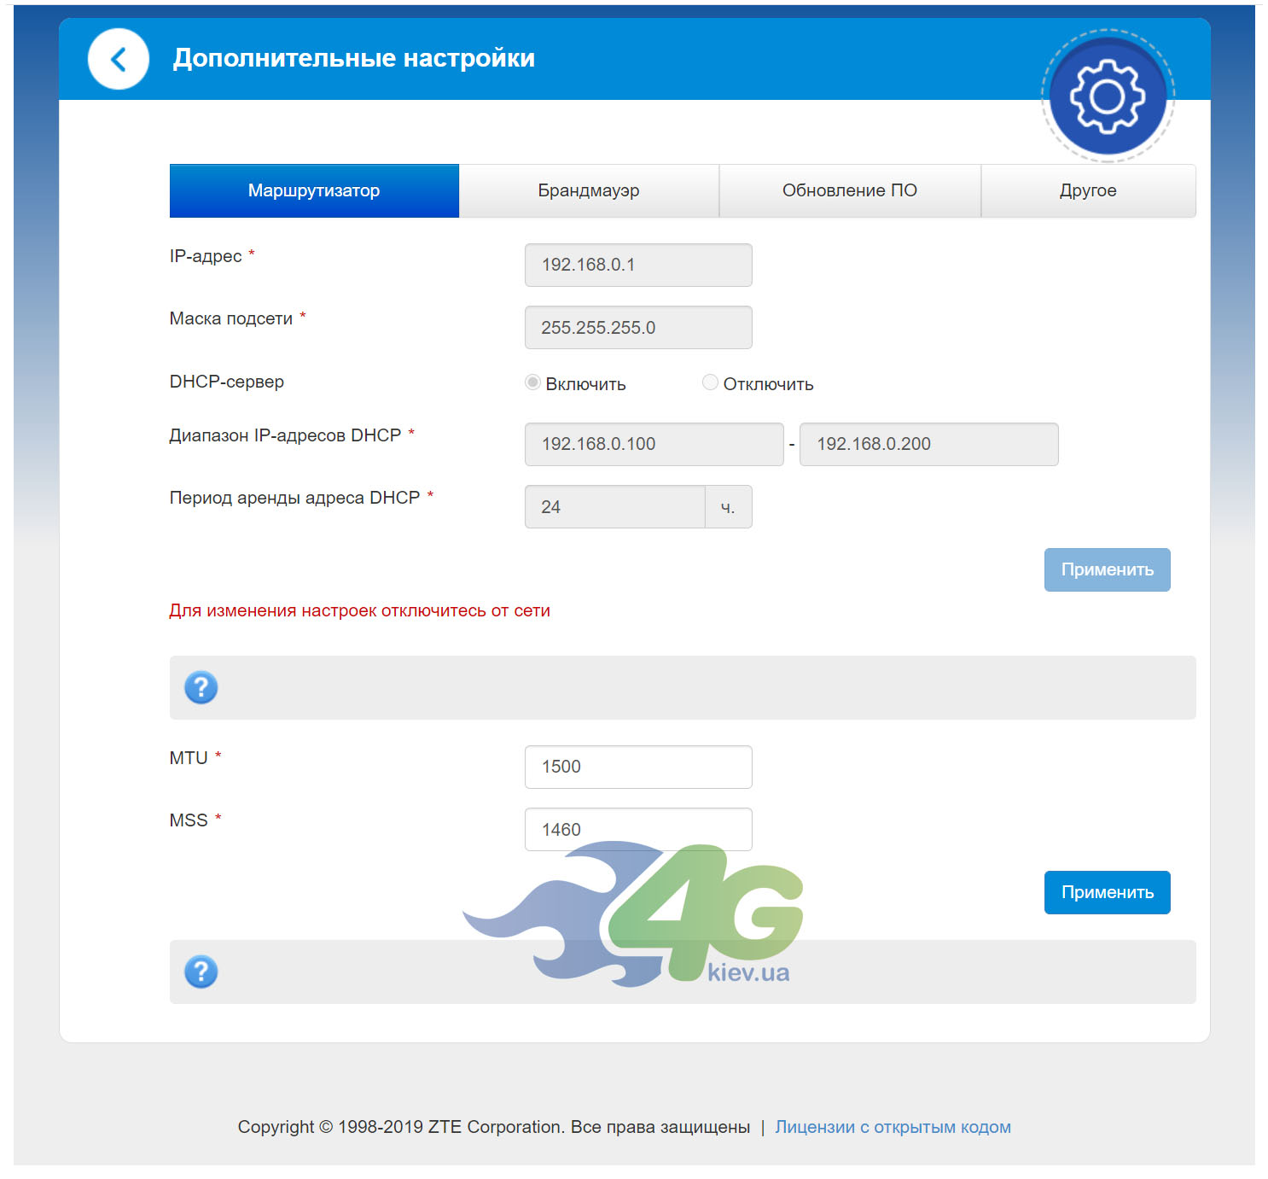Click the Маска подсети label

[x=231, y=318]
